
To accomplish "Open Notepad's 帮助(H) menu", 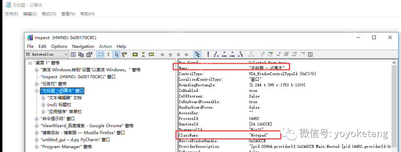I will click(x=87, y=14).
